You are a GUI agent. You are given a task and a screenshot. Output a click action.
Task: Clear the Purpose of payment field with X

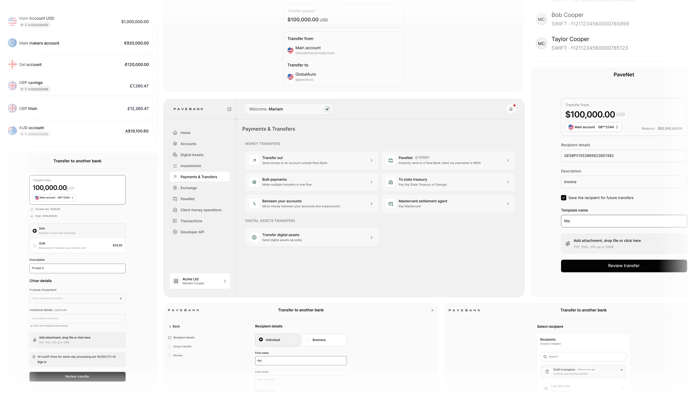121,298
